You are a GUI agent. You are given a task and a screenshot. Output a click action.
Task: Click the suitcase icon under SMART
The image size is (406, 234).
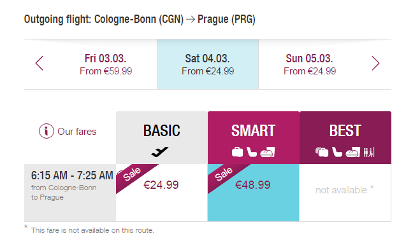pos(237,152)
